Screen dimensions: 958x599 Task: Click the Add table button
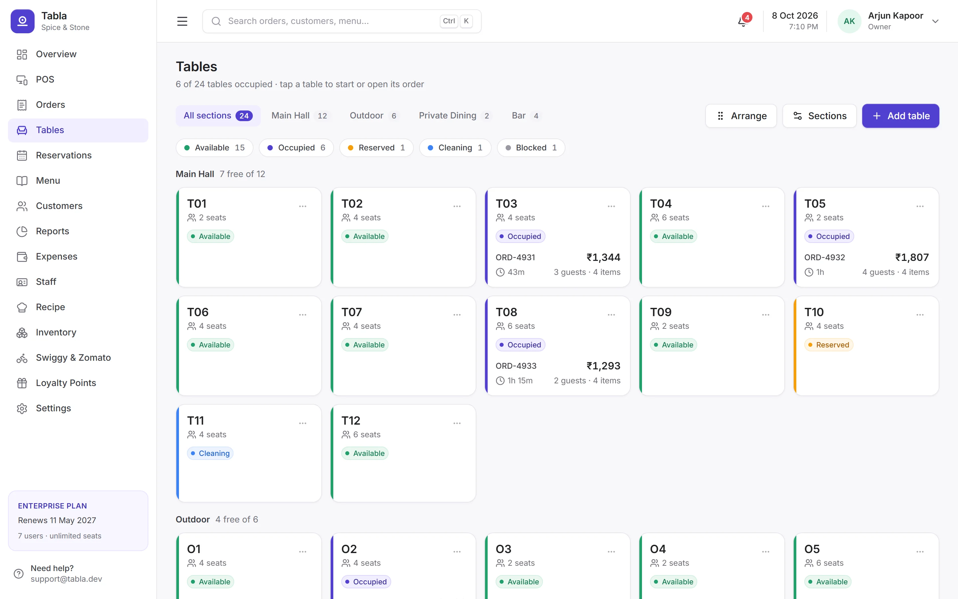[x=900, y=116]
